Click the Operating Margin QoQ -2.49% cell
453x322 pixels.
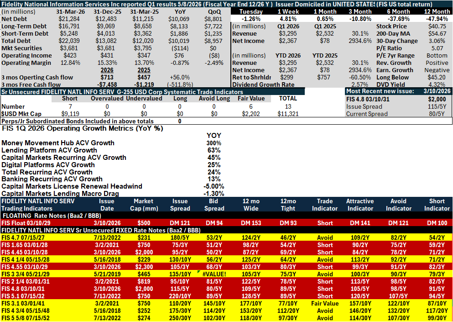click(x=214, y=63)
